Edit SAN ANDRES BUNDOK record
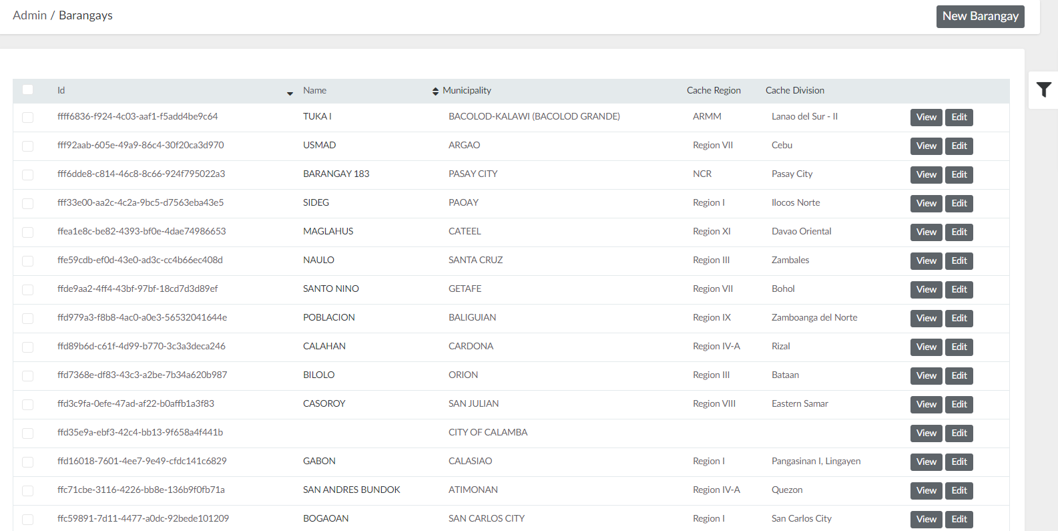Screen dimensions: 1058x531 (959, 491)
